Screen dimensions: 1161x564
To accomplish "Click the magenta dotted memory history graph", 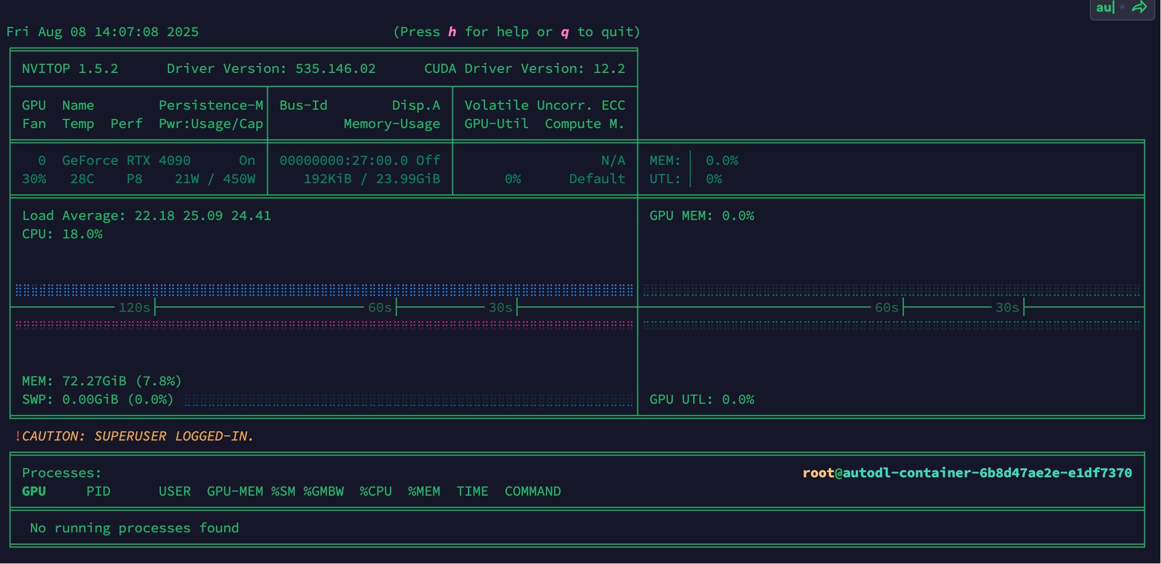I will [324, 325].
